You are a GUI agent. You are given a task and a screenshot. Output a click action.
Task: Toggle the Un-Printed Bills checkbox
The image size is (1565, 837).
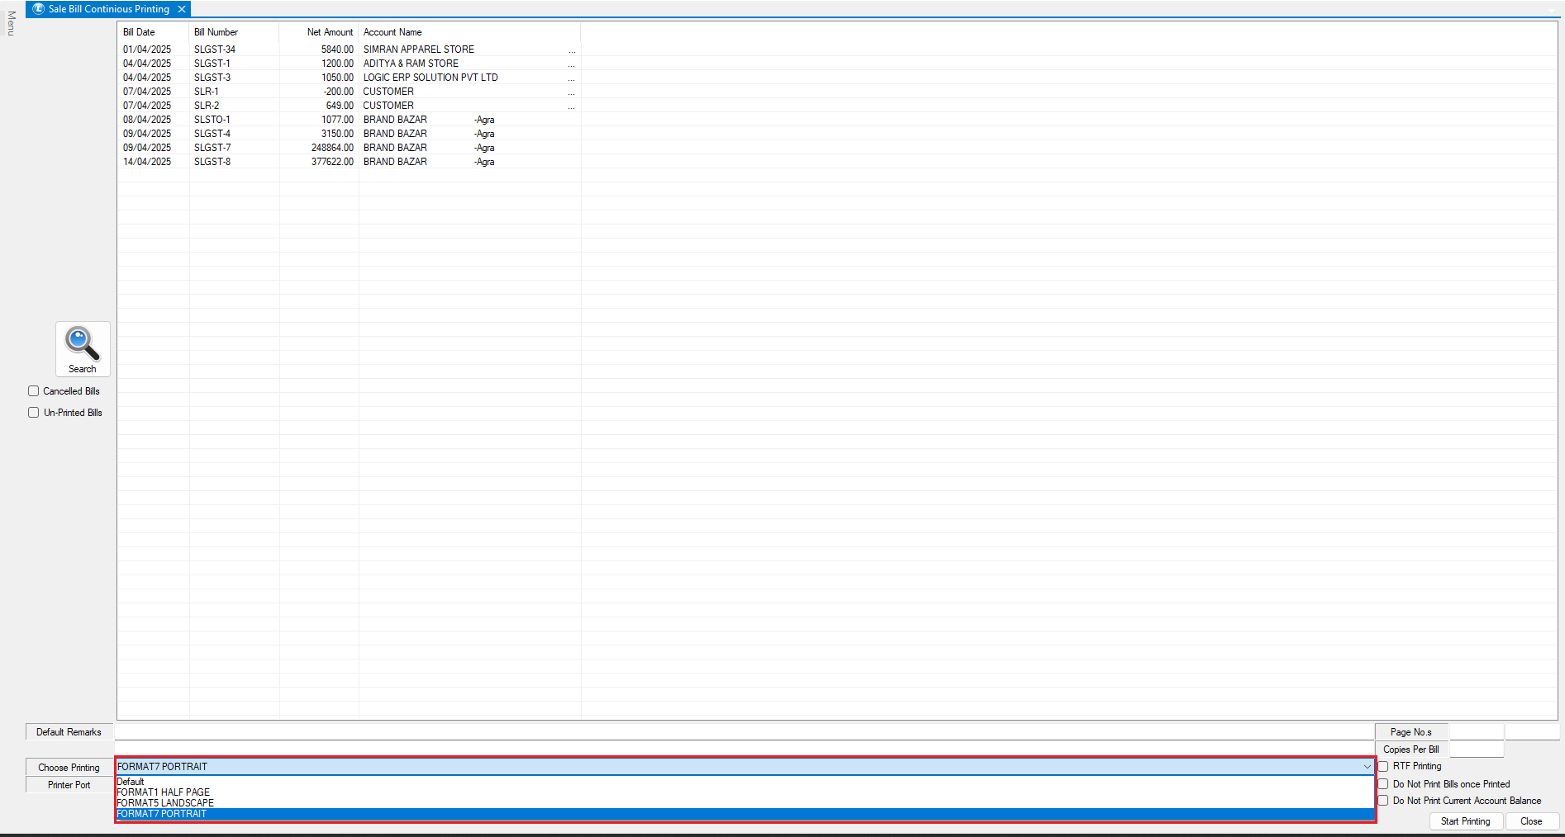point(34,413)
